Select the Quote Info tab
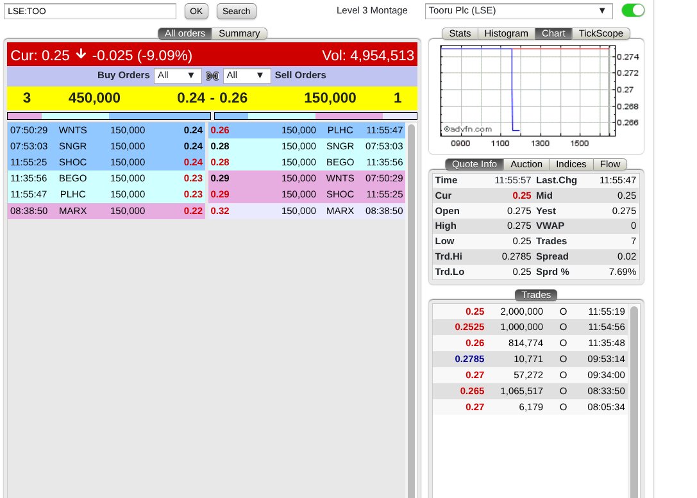 tap(474, 164)
